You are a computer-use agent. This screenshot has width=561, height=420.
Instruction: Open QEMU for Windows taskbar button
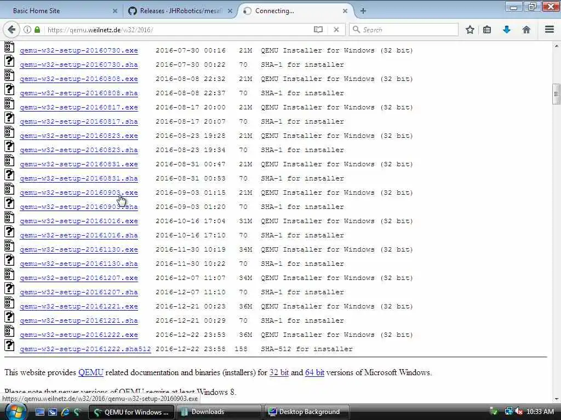(131, 412)
